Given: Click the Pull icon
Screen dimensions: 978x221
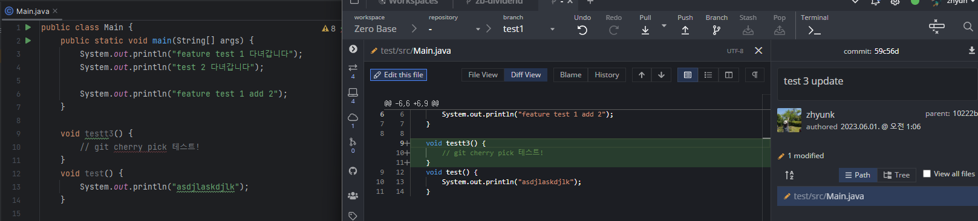Looking at the screenshot, I should (645, 30).
